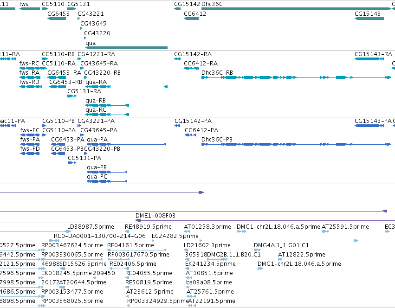Viewport: 395px width, 308px height.
Task: Click EST EC24282.5prime
Action: [x=255, y=241]
